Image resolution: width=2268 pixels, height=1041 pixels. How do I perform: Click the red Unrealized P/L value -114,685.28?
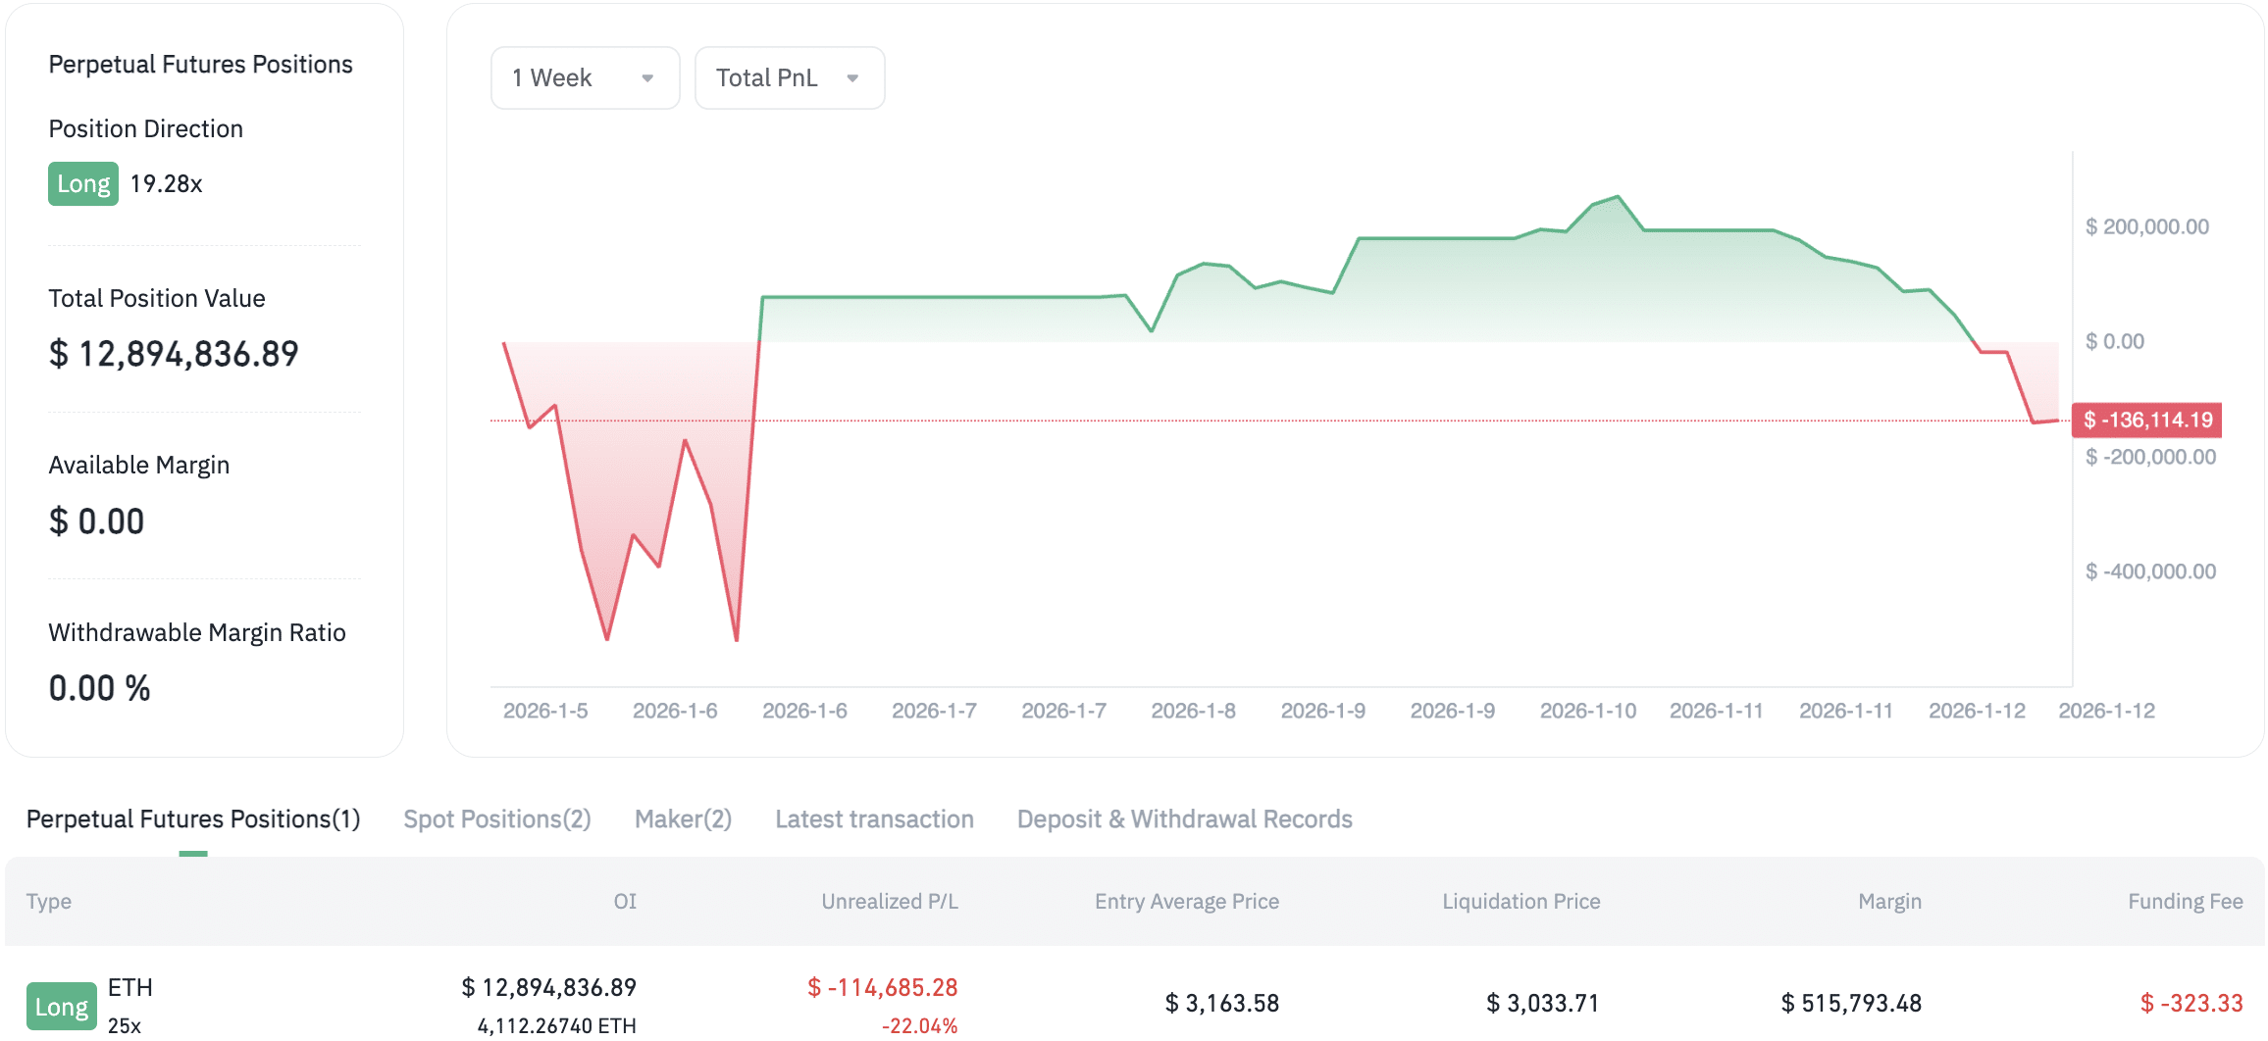[x=884, y=988]
